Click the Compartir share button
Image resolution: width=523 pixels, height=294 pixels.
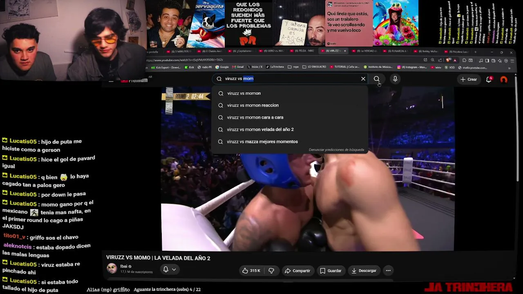pyautogui.click(x=297, y=271)
